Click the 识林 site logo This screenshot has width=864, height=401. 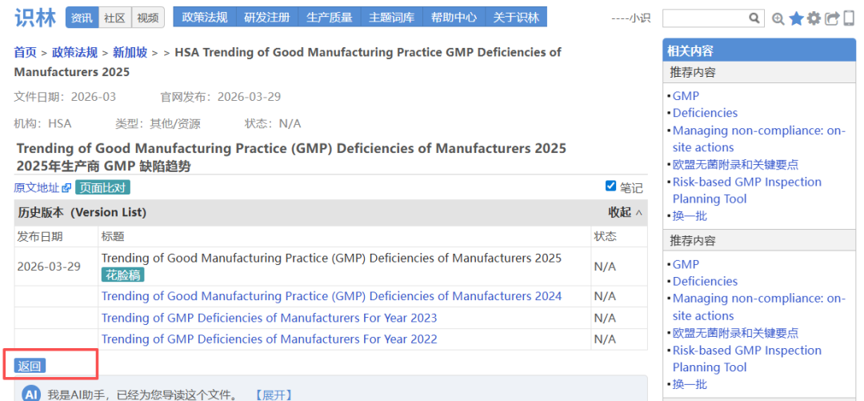(x=34, y=18)
